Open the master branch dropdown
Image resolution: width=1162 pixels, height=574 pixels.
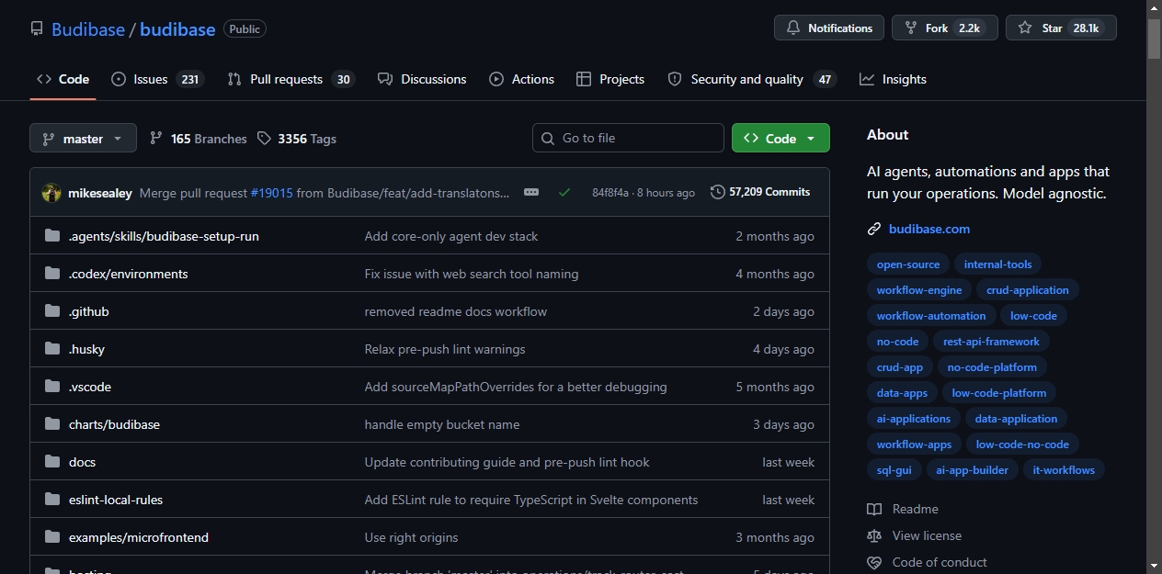tap(83, 138)
